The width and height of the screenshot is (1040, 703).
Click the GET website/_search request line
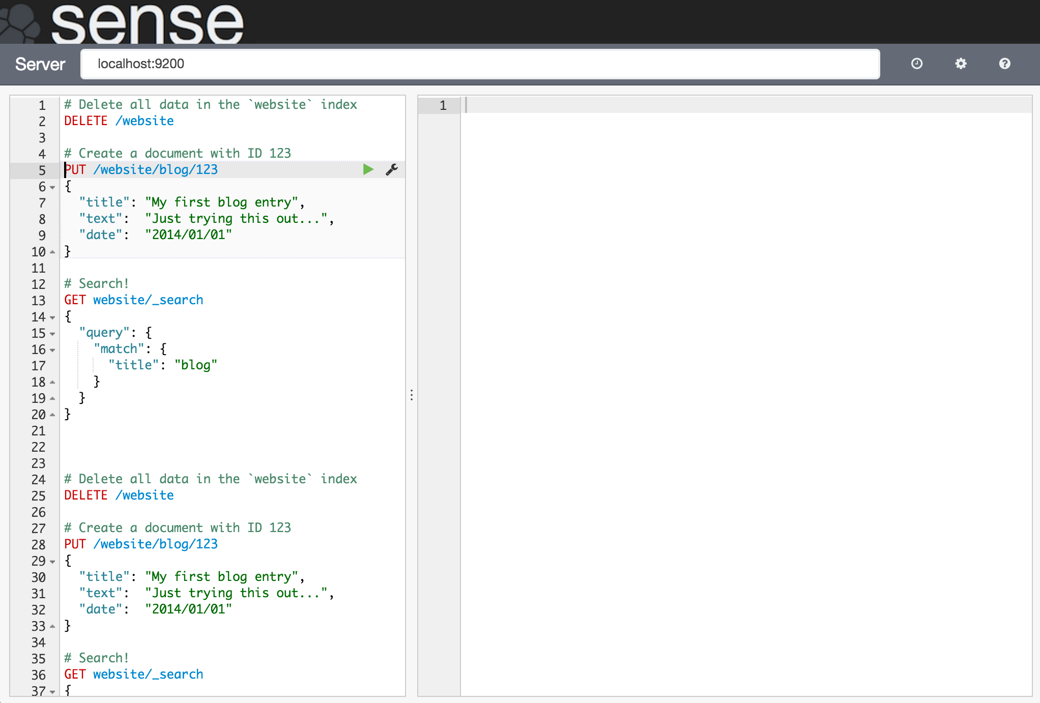tap(133, 300)
